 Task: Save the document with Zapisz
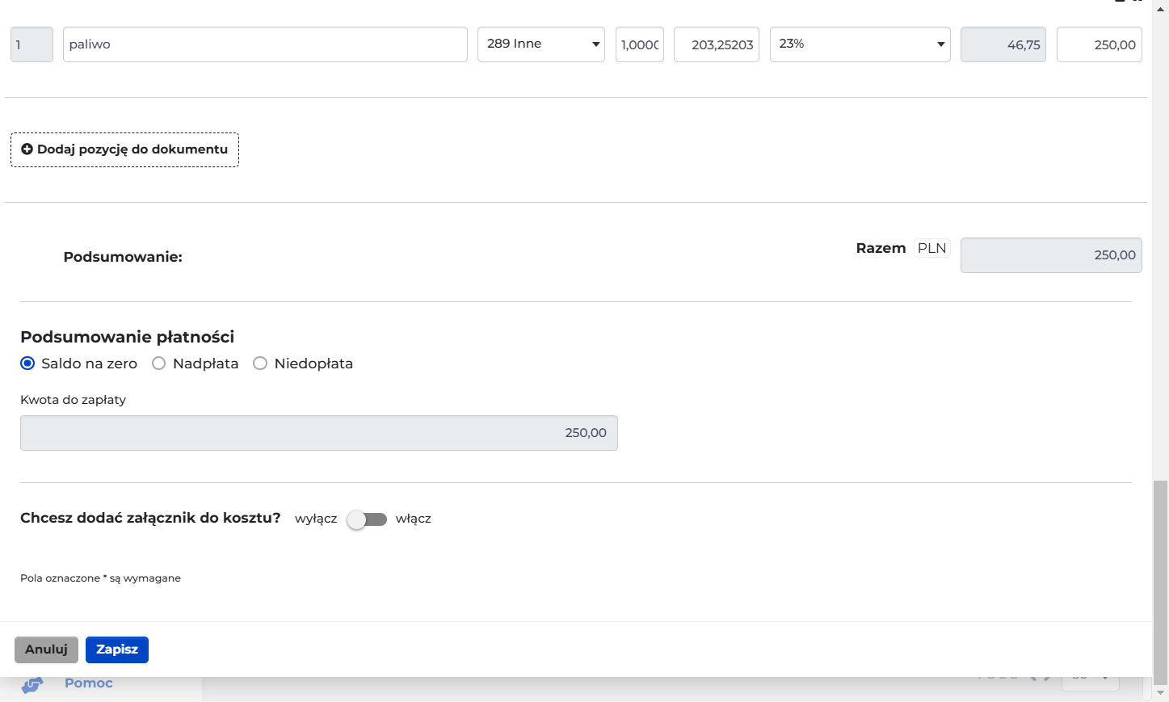(x=117, y=649)
